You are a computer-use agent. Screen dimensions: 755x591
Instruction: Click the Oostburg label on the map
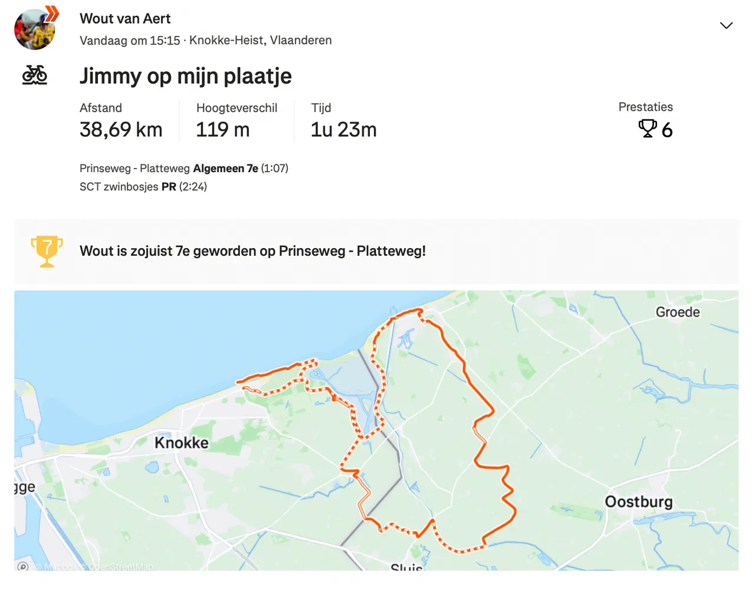639,502
